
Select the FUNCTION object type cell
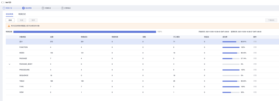pyautogui.click(x=24, y=47)
